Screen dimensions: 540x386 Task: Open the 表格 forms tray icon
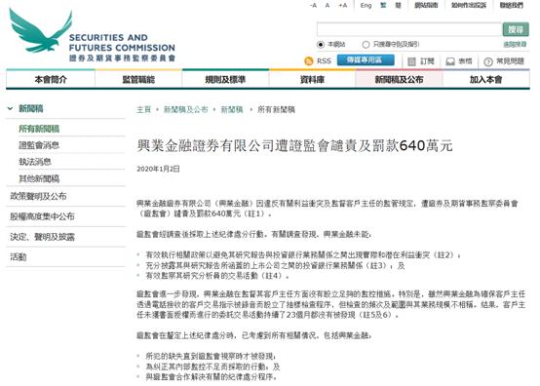[450, 61]
